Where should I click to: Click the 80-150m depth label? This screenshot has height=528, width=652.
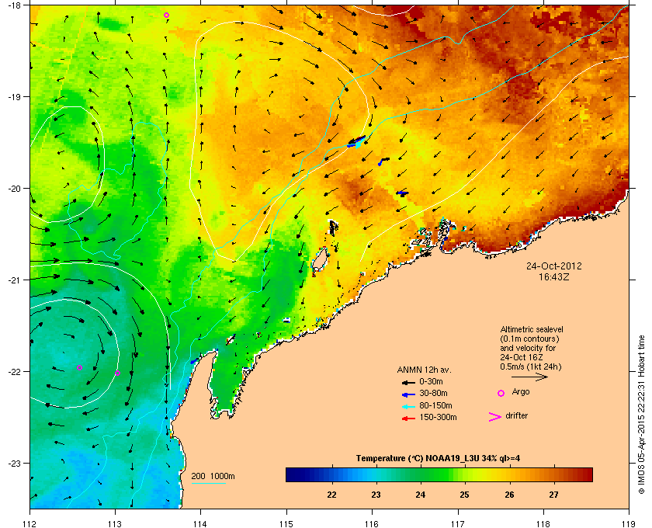pyautogui.click(x=435, y=405)
